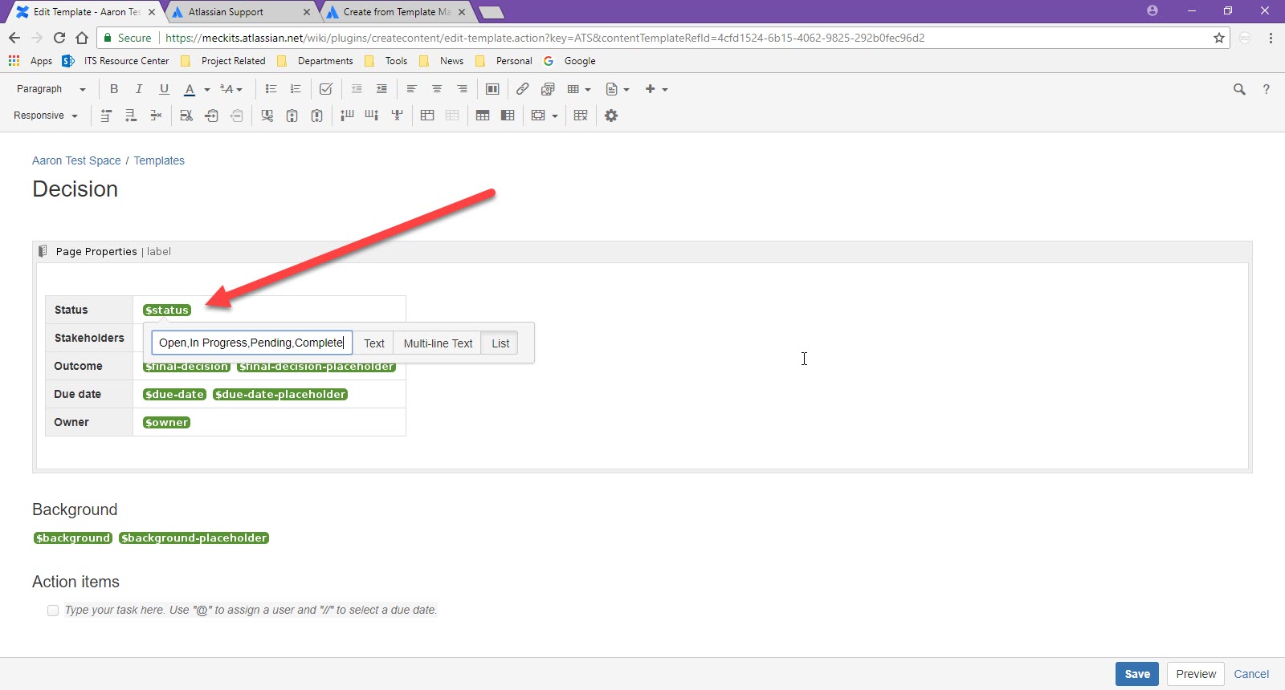Image resolution: width=1285 pixels, height=690 pixels.
Task: Align text to the right
Action: point(462,89)
